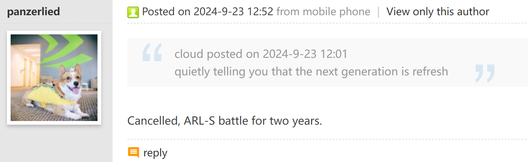
Task: Click the "Posted on" label
Action: (159, 12)
